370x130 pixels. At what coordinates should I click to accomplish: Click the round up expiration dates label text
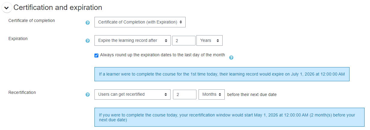click(162, 55)
